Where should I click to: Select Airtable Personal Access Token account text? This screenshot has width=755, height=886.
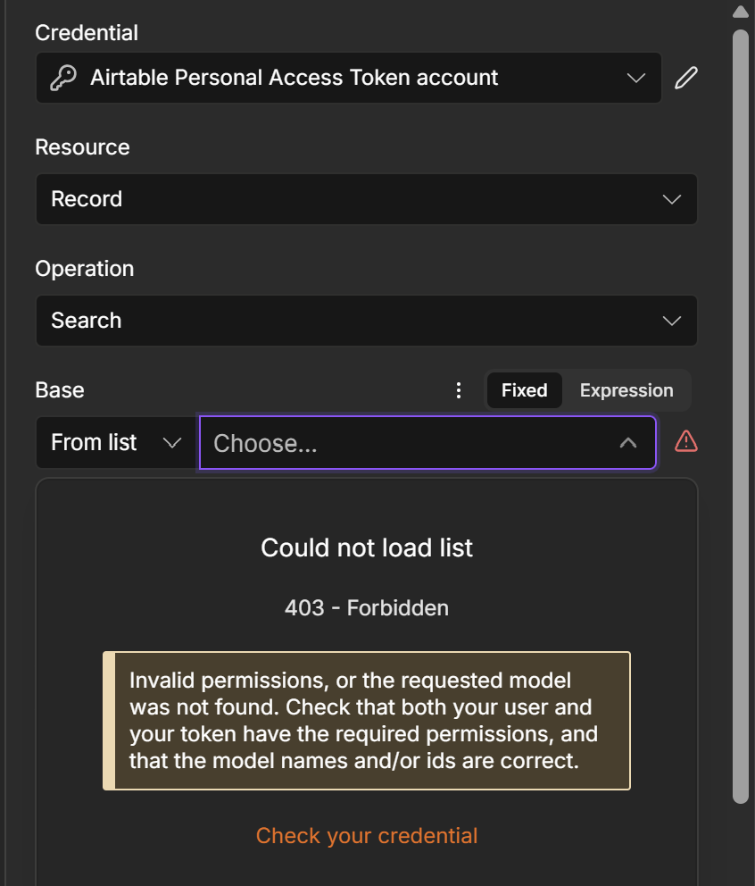(295, 78)
